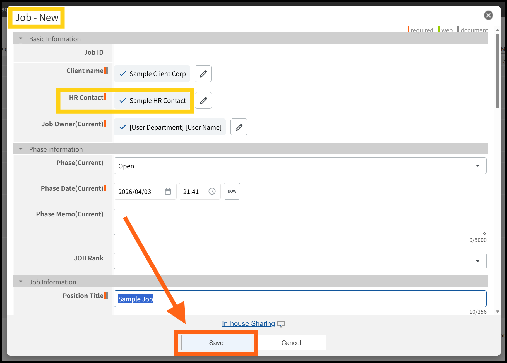Collapse the Phase information section
Viewport: 507px width, 363px height.
point(21,149)
